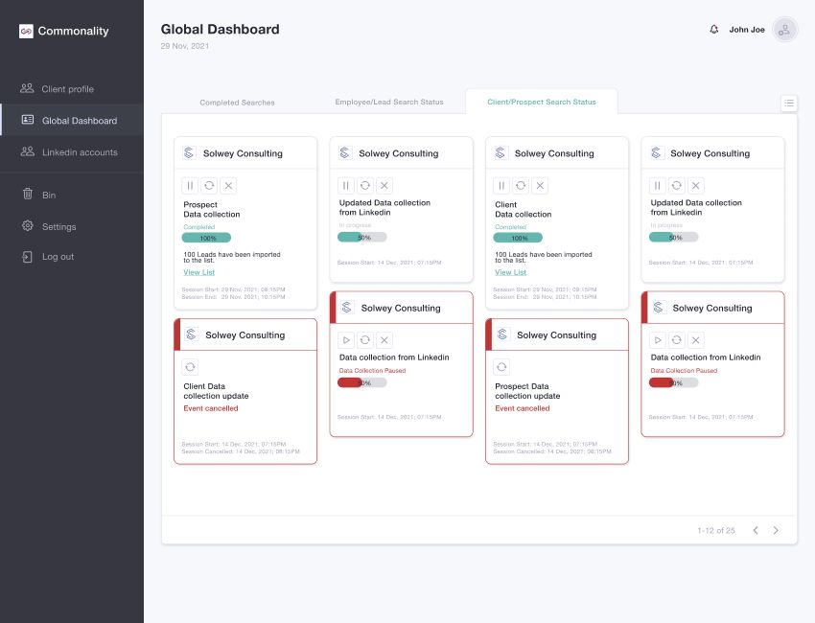Select Client/Prospect Search Status tab
The width and height of the screenshot is (815, 623).
pyautogui.click(x=542, y=102)
